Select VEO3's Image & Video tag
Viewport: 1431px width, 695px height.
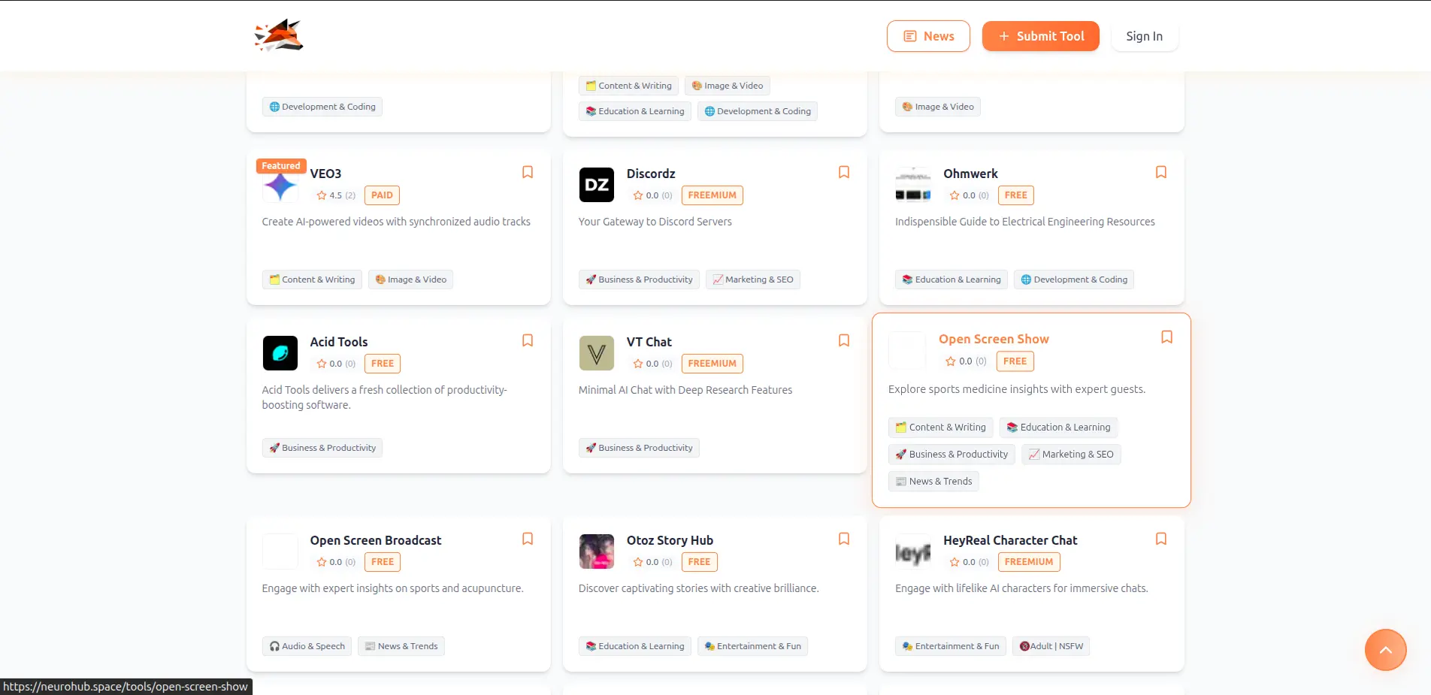(410, 280)
